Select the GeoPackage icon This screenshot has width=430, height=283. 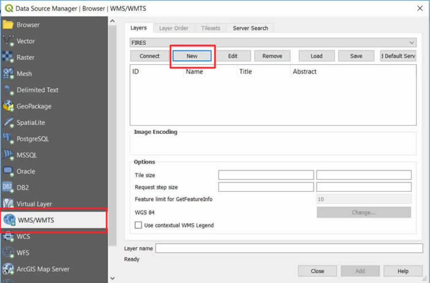coord(8,106)
